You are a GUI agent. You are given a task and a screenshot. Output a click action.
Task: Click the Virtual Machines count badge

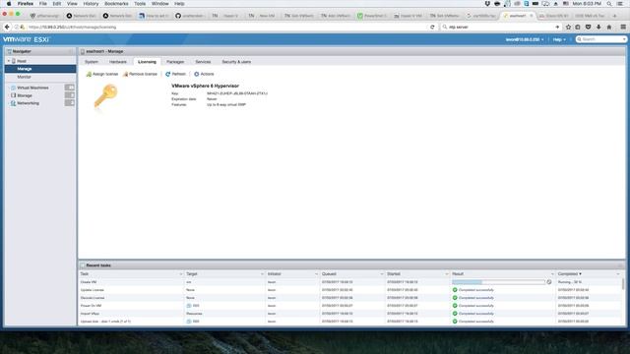pyautogui.click(x=70, y=88)
